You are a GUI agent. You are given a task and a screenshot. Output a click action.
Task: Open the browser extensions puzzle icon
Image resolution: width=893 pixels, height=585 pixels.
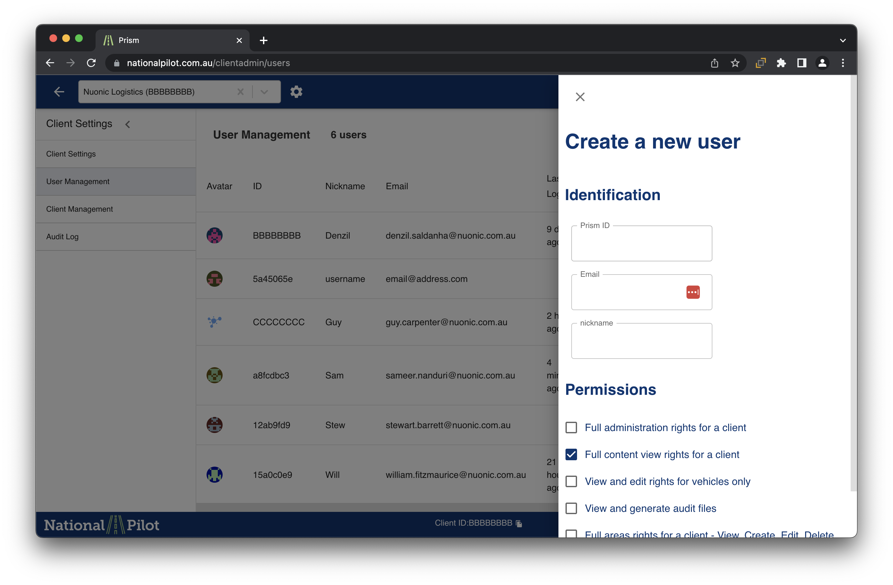point(781,63)
